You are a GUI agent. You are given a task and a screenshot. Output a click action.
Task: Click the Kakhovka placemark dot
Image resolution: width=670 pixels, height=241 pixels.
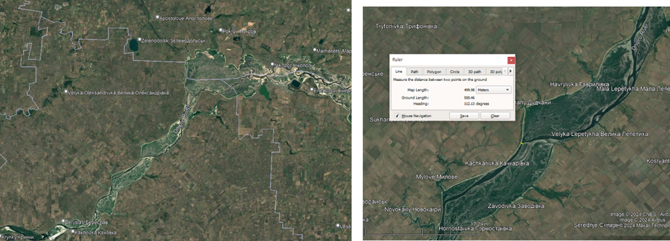(72, 233)
